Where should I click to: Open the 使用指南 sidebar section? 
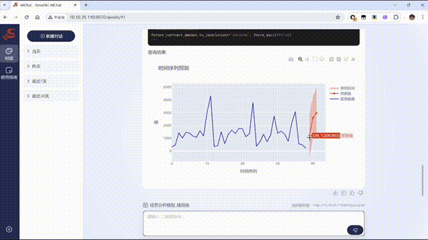pyautogui.click(x=9, y=73)
